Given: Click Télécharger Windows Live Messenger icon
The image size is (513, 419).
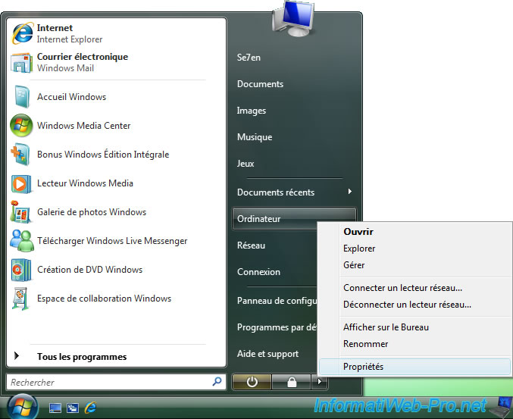Looking at the screenshot, I should point(22,240).
